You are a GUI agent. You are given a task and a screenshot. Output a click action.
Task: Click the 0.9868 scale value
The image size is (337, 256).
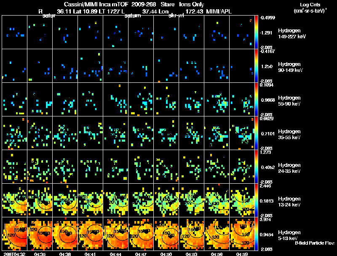click(x=268, y=100)
